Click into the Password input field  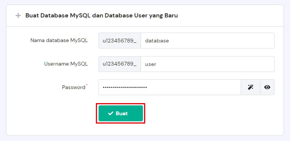[169, 87]
